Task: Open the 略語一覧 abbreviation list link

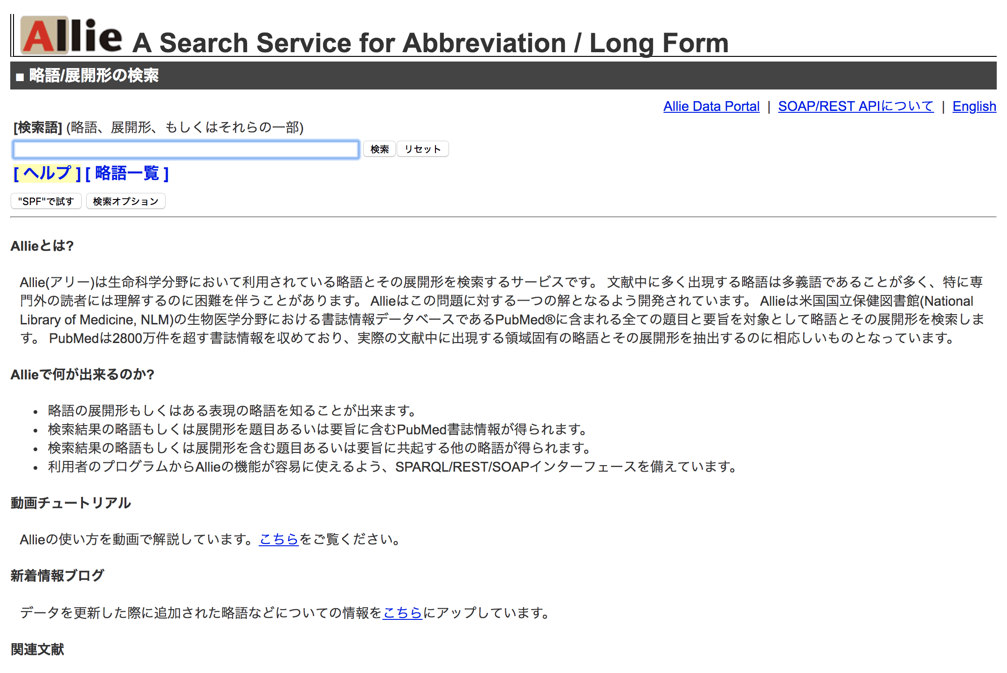Action: coord(127,173)
